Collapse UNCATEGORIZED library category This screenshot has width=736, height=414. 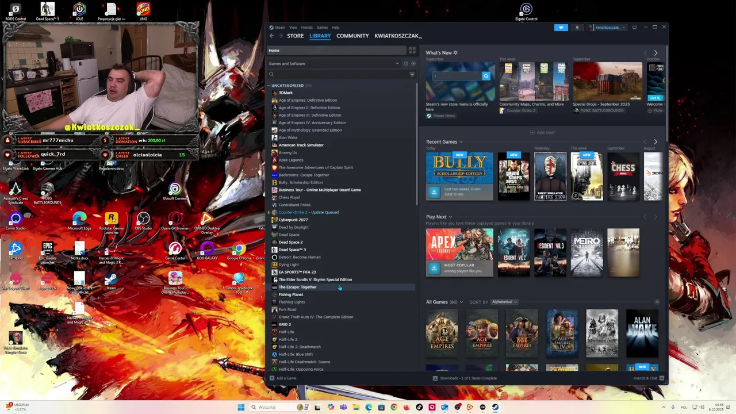269,86
